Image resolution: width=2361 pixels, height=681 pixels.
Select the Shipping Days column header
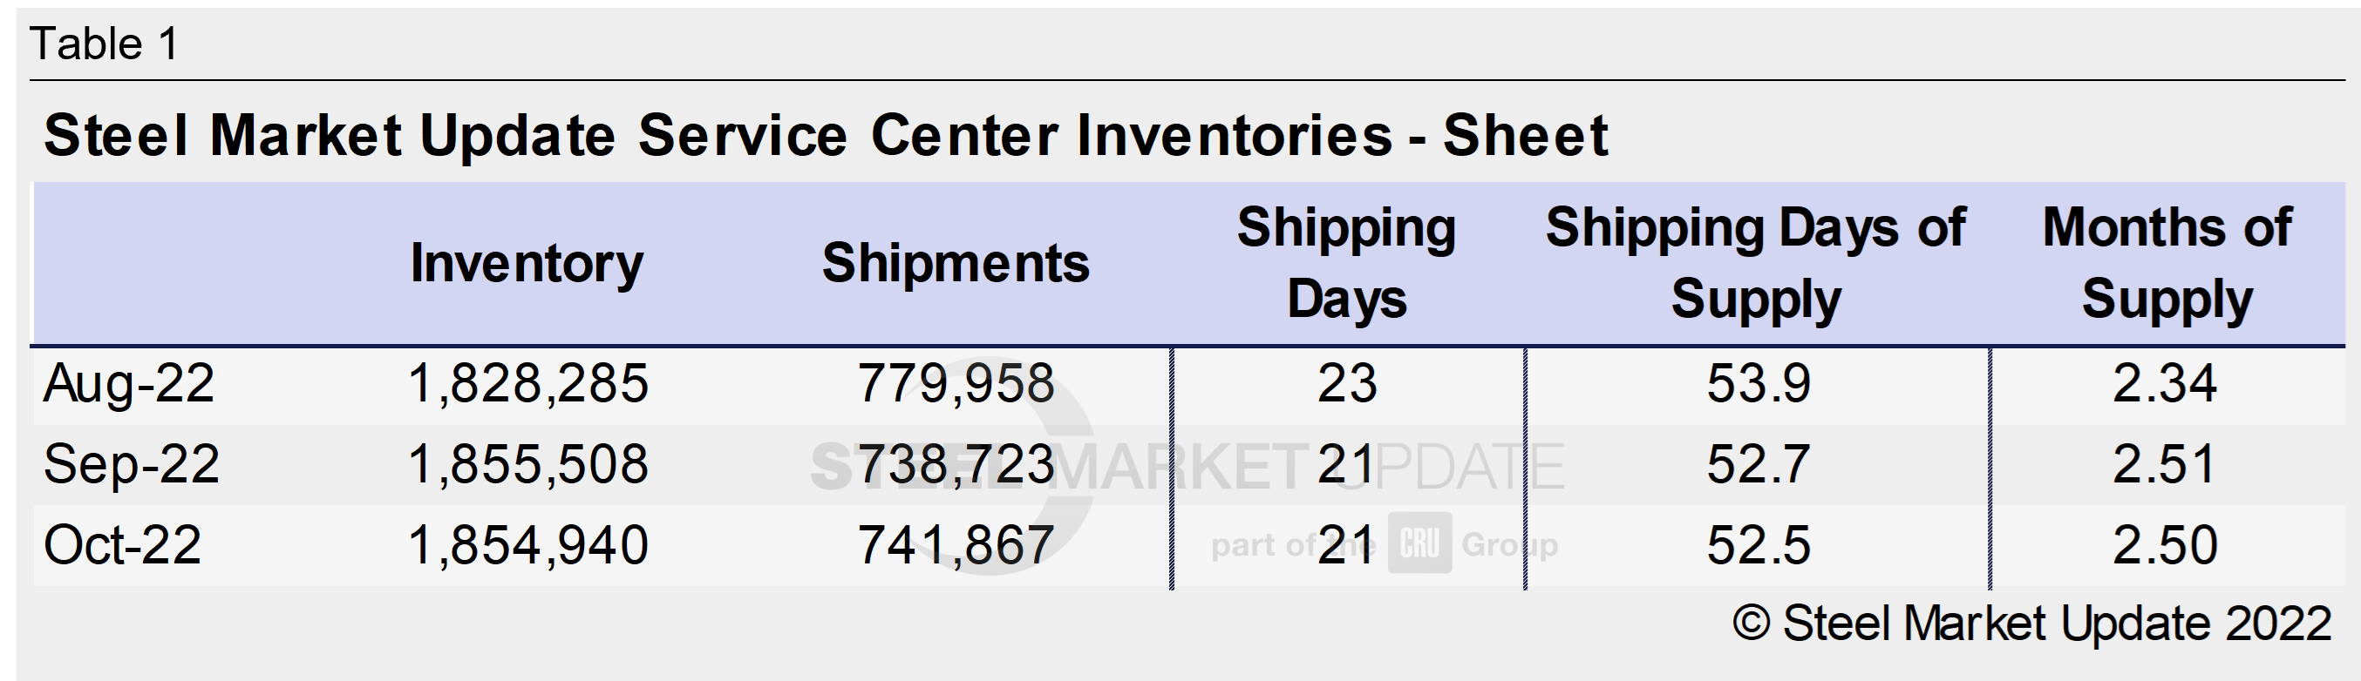(x=1345, y=264)
